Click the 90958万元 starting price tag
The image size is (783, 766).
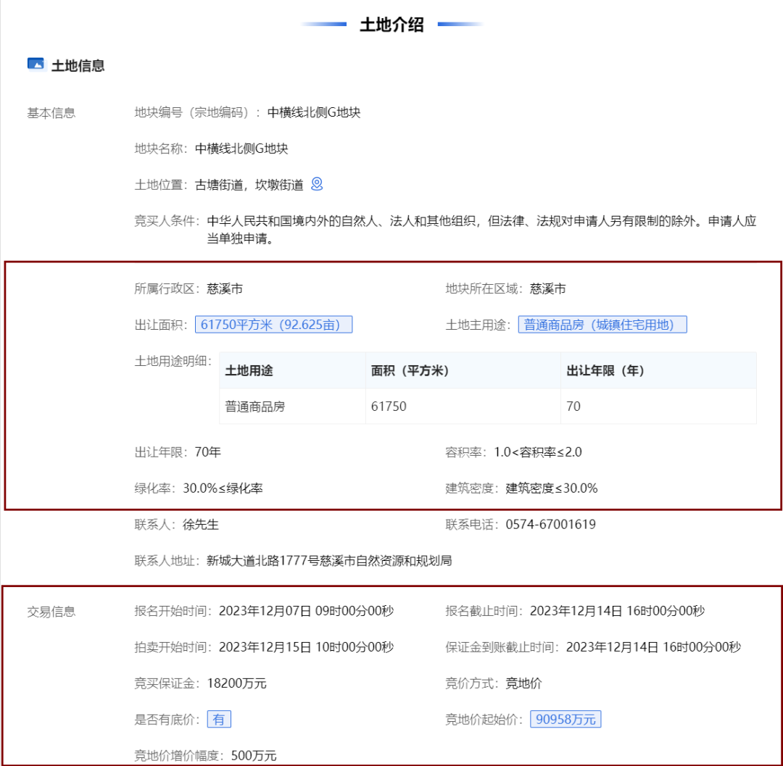click(x=565, y=719)
